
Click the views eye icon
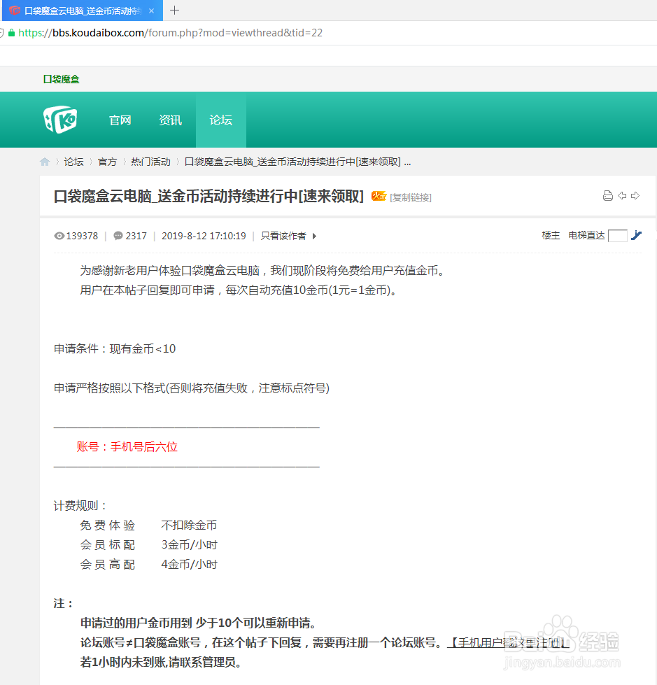click(x=59, y=236)
